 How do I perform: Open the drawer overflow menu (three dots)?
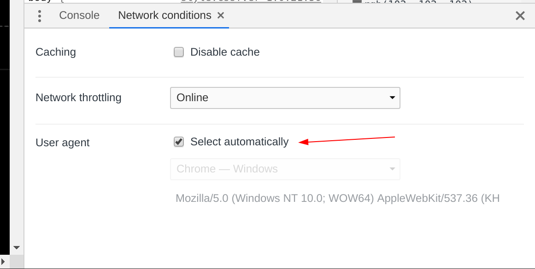[x=40, y=16]
